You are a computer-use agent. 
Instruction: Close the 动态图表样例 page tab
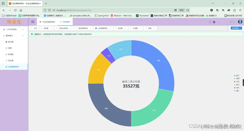(x=110, y=28)
